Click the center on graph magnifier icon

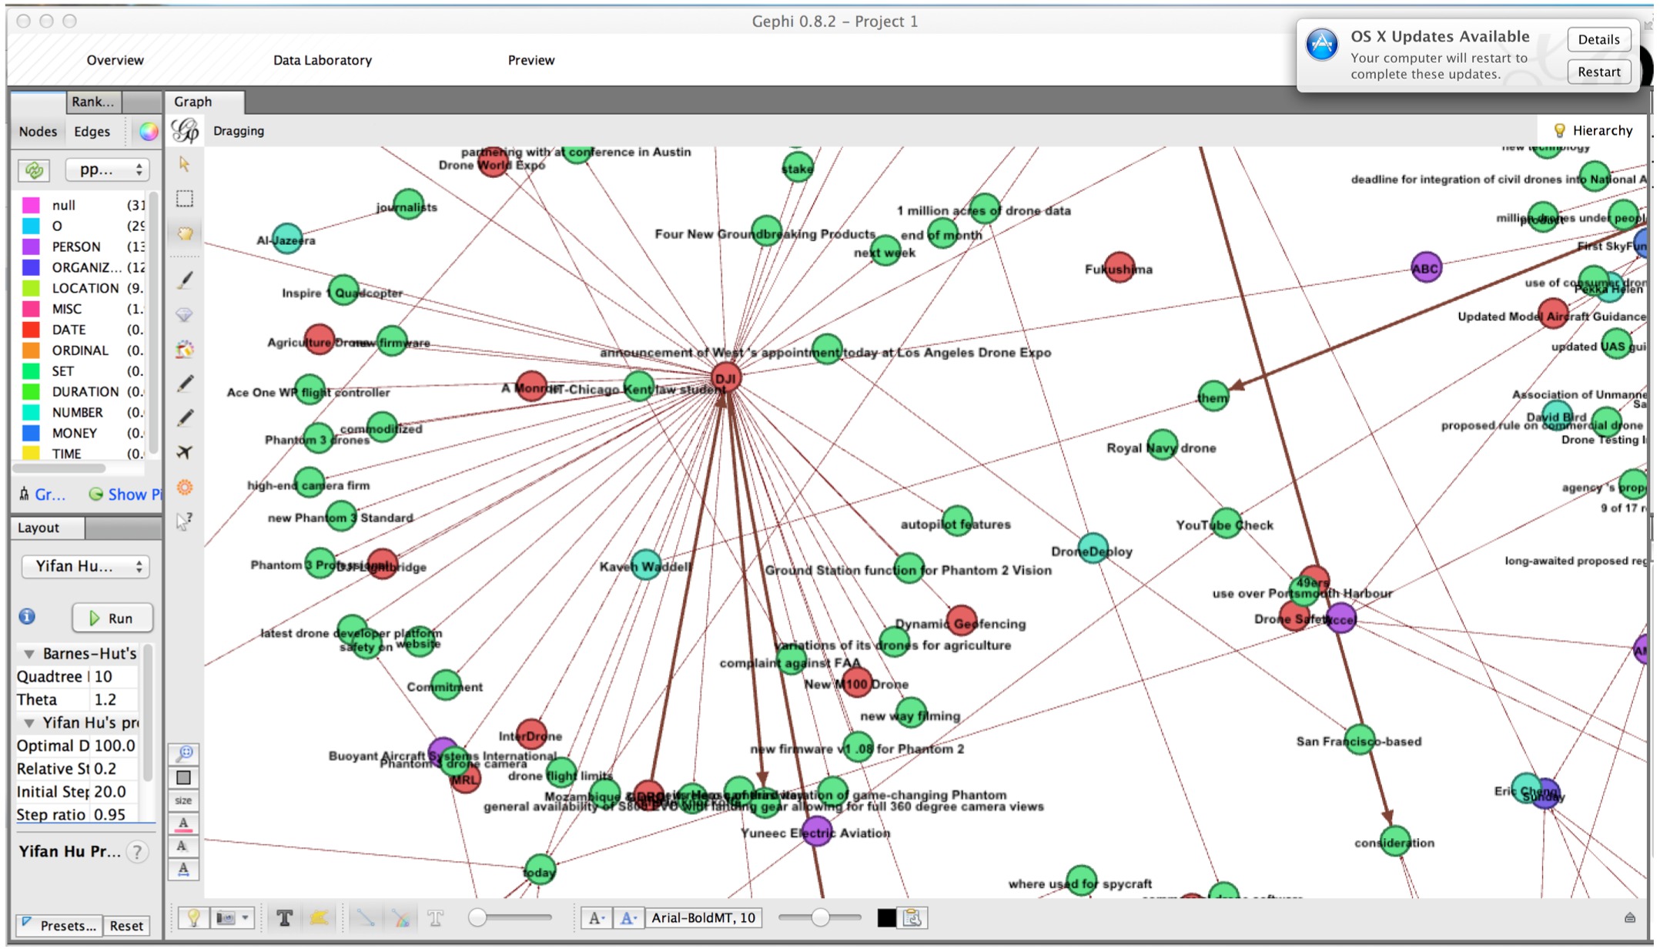185,753
